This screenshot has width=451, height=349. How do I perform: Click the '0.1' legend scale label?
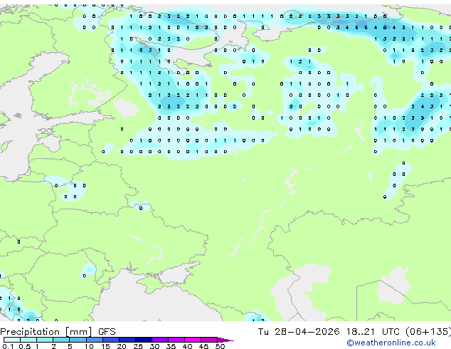(x=8, y=346)
